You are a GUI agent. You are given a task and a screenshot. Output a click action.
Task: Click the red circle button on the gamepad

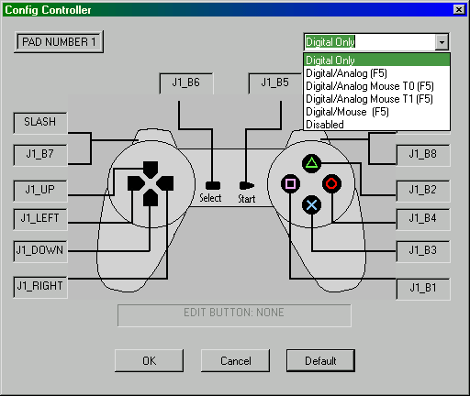[x=331, y=183]
